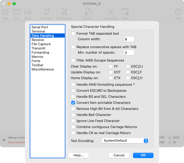Click the Clear Data X icon
The image size is (184, 163).
click(110, 12)
